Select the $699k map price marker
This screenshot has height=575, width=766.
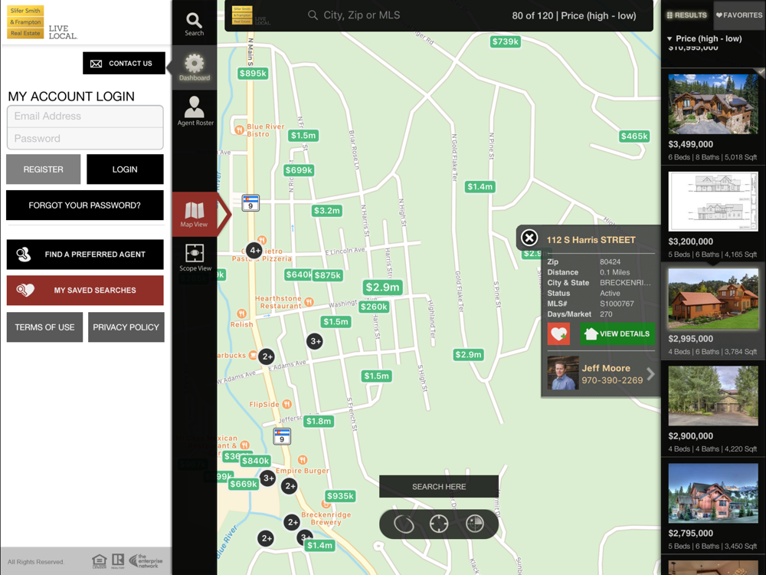pyautogui.click(x=299, y=170)
